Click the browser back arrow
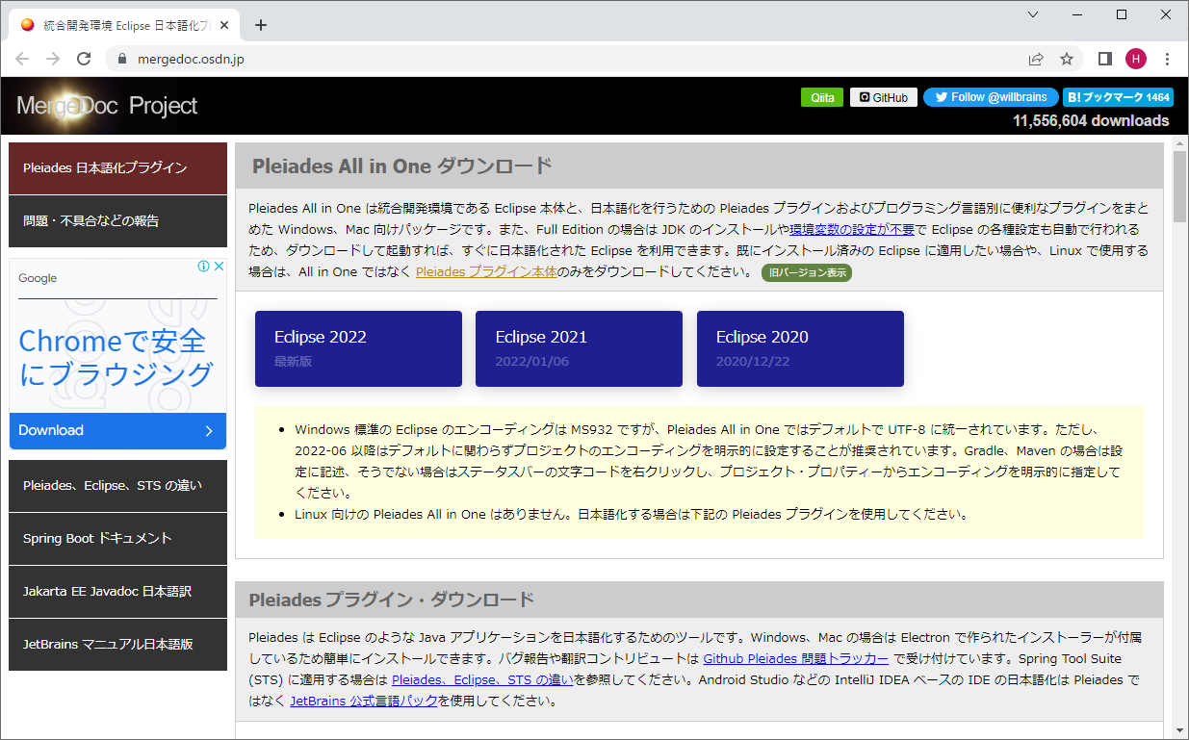The height and width of the screenshot is (740, 1189). tap(22, 59)
